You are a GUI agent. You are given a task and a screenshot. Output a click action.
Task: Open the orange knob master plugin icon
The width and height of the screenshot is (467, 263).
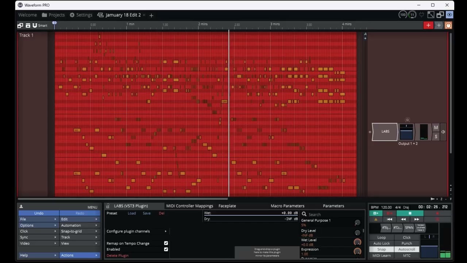(x=448, y=25)
